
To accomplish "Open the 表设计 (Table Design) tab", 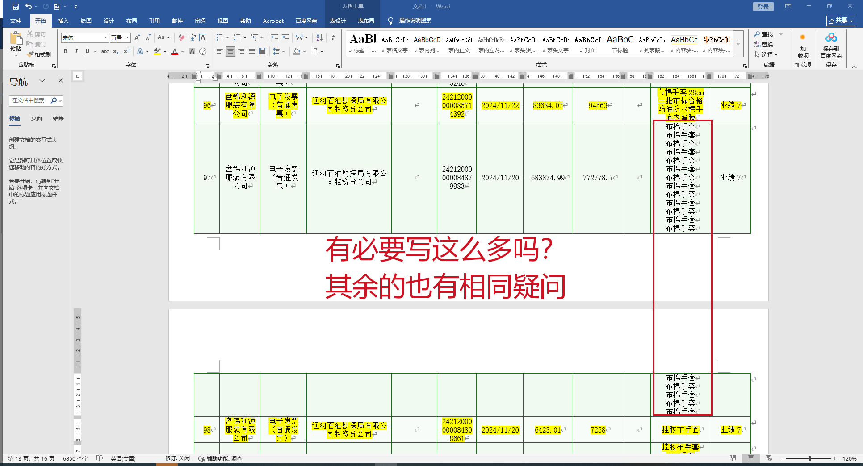I will (338, 21).
